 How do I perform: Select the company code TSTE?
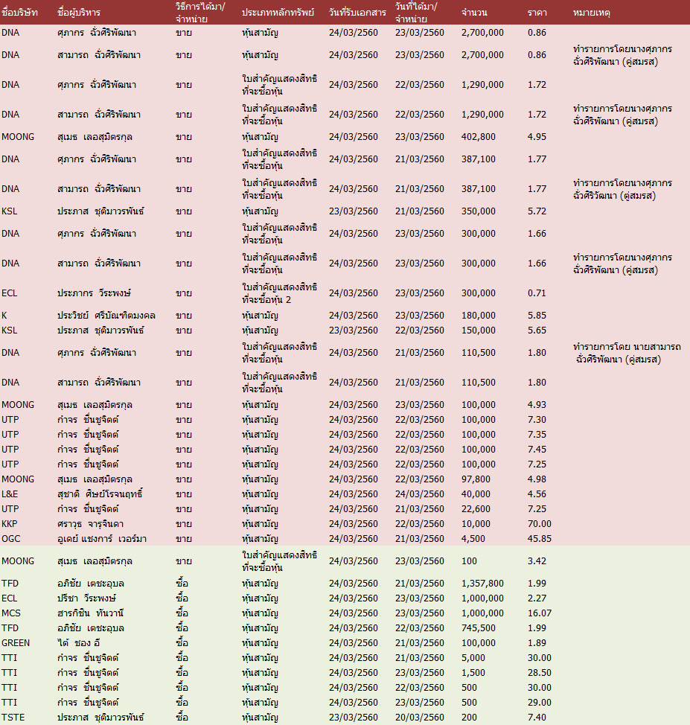(x=13, y=717)
